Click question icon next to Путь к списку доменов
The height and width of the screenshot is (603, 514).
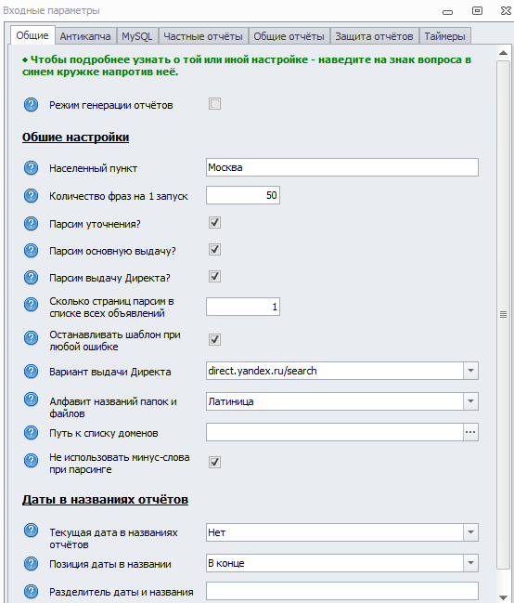click(31, 433)
